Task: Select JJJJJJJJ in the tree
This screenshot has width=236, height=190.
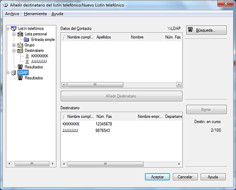Action: click(39, 61)
